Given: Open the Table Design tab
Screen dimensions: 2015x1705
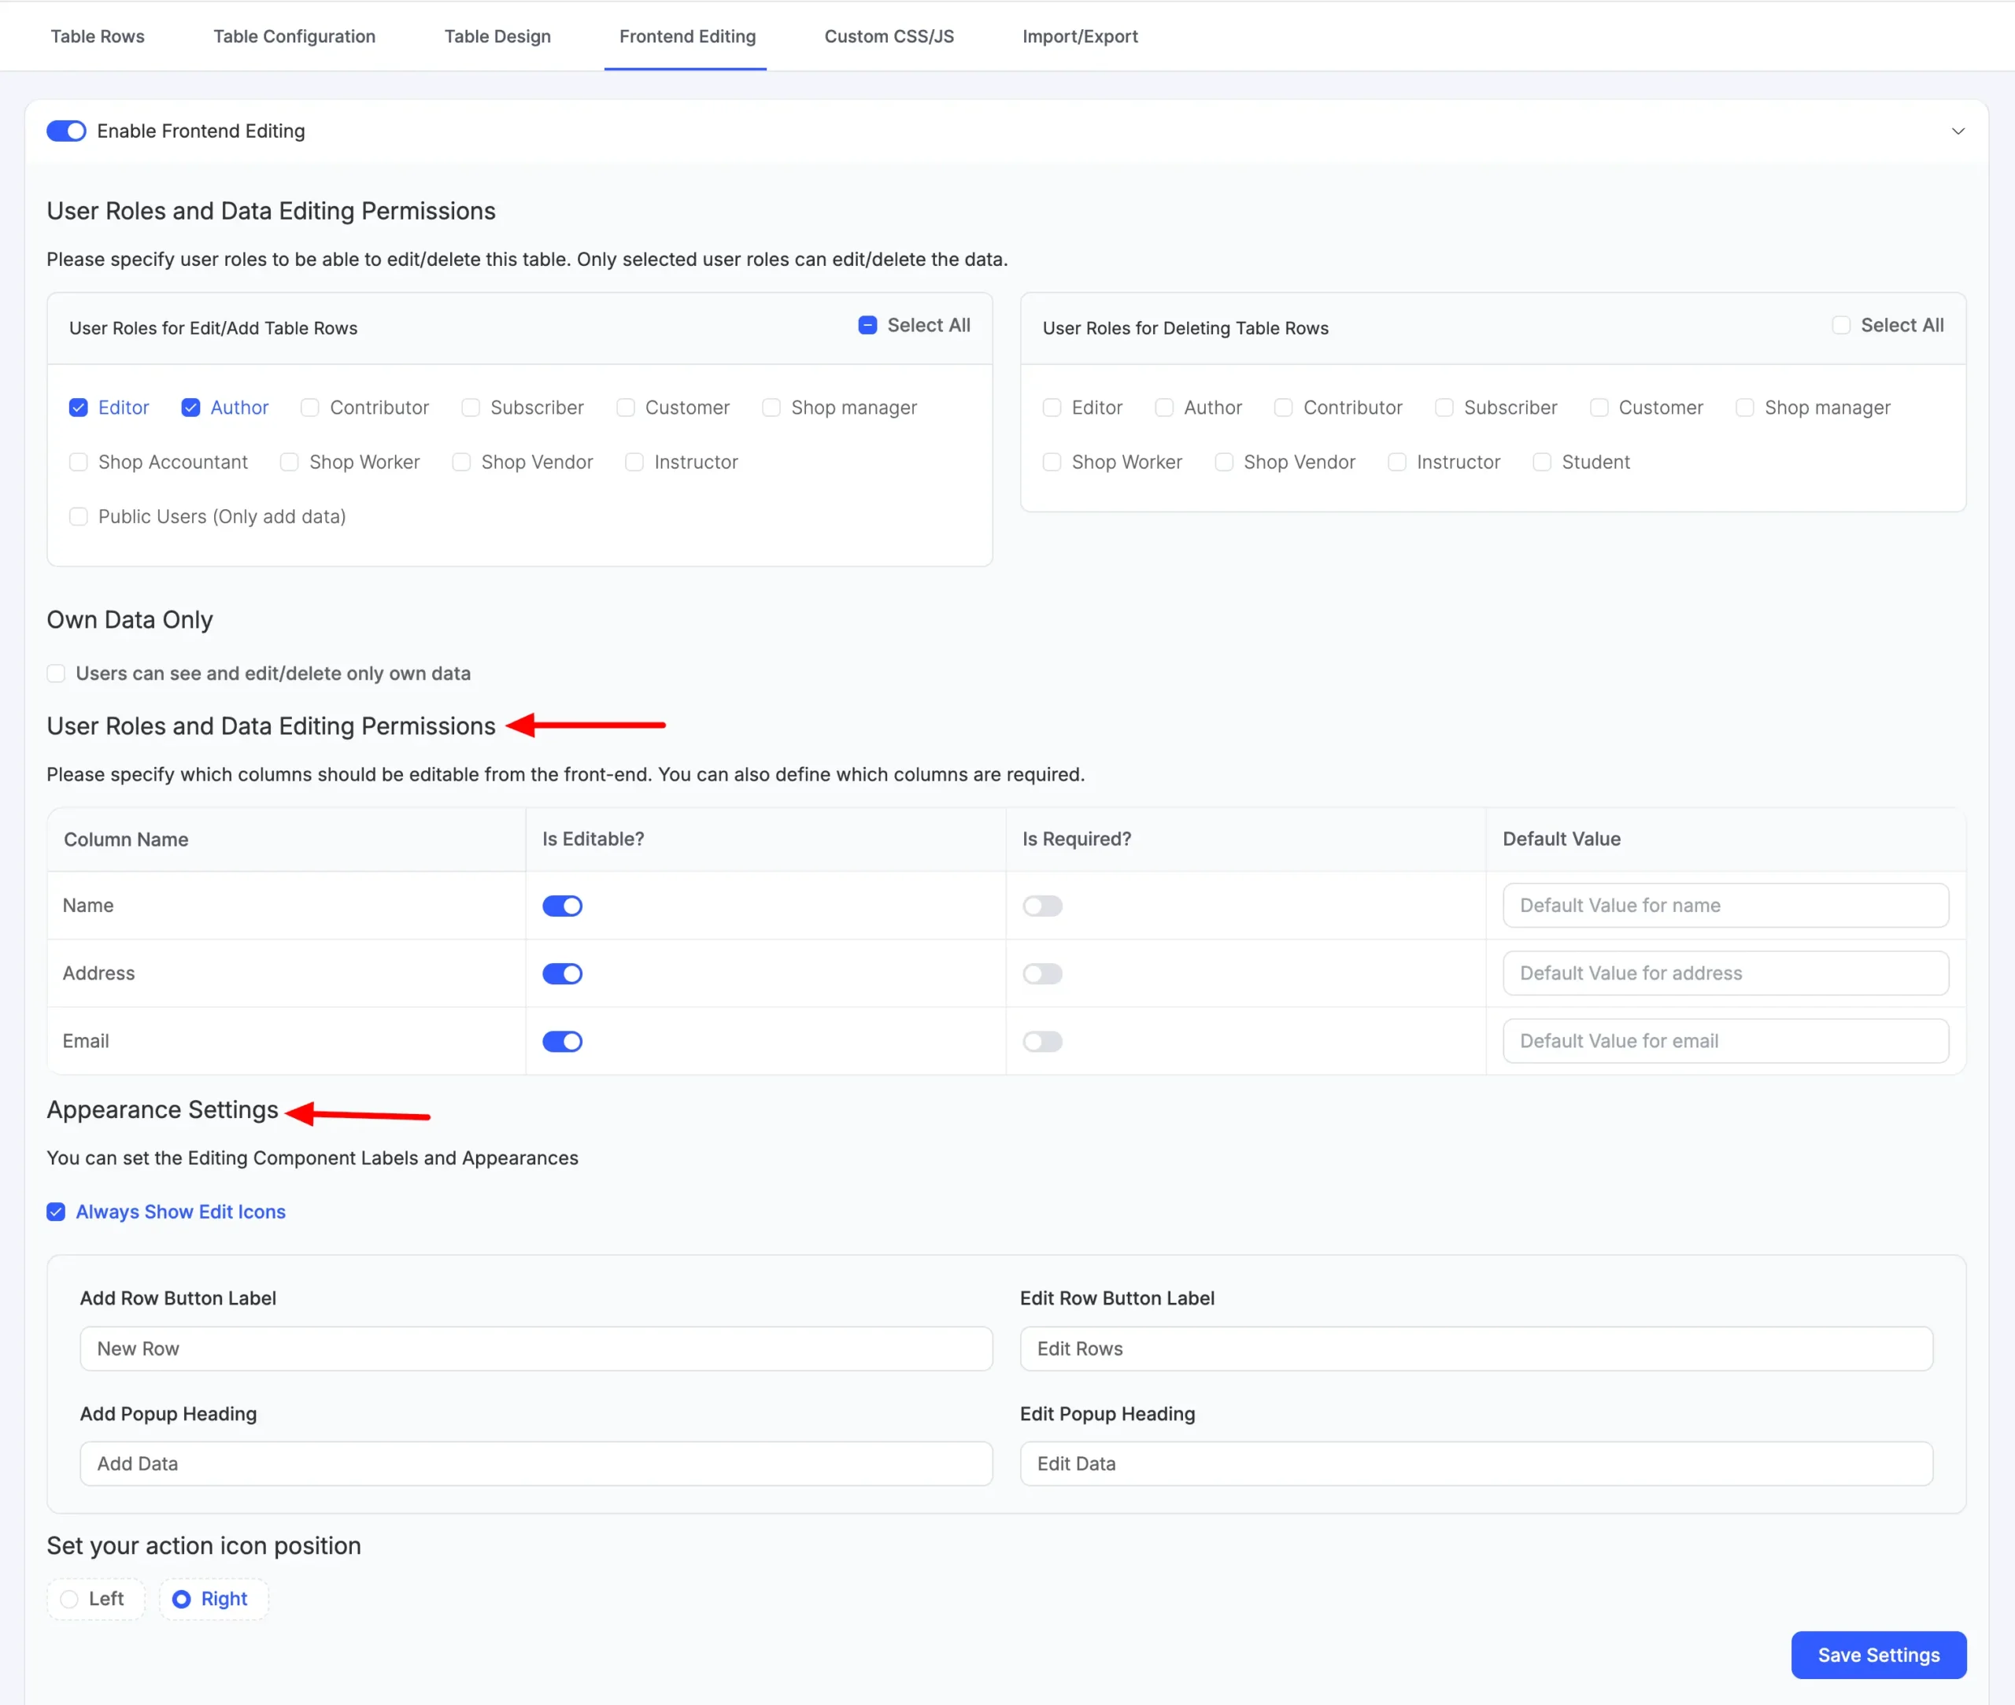Looking at the screenshot, I should point(497,37).
